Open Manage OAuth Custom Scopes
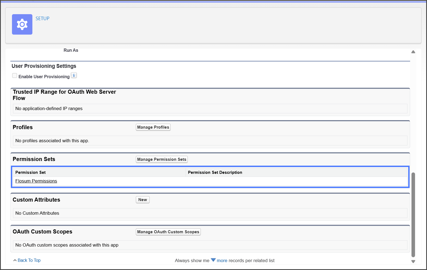The image size is (427, 270). (x=168, y=232)
